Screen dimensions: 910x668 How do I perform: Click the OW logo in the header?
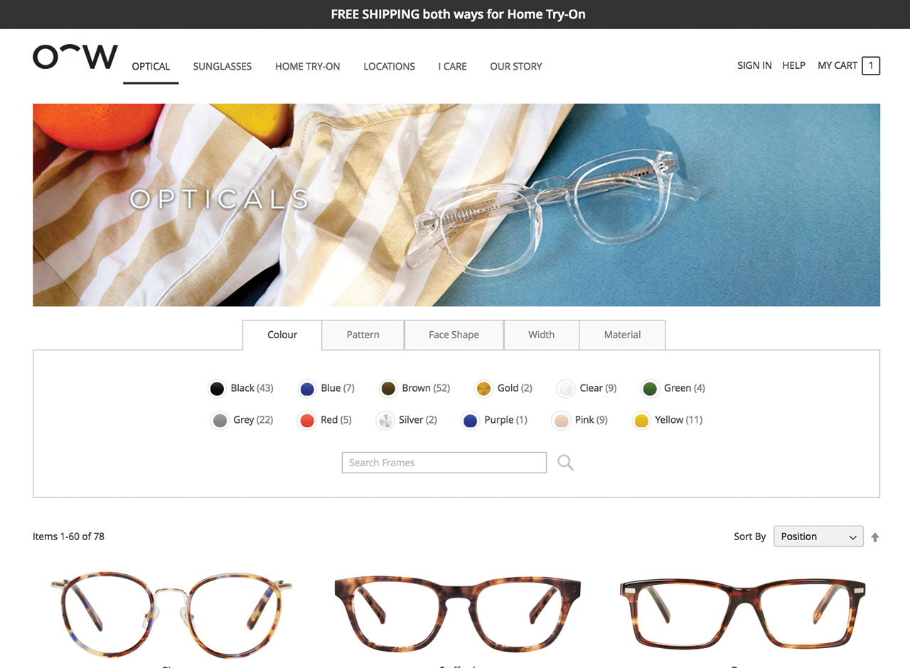[x=75, y=58]
